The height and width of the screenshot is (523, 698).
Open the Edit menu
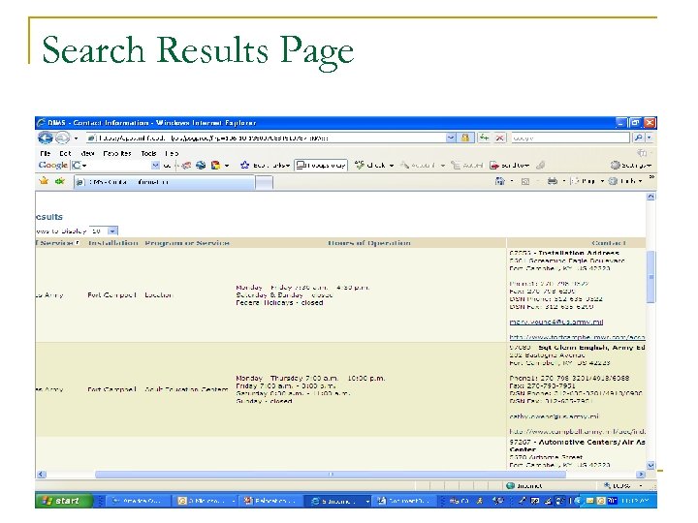(x=65, y=153)
